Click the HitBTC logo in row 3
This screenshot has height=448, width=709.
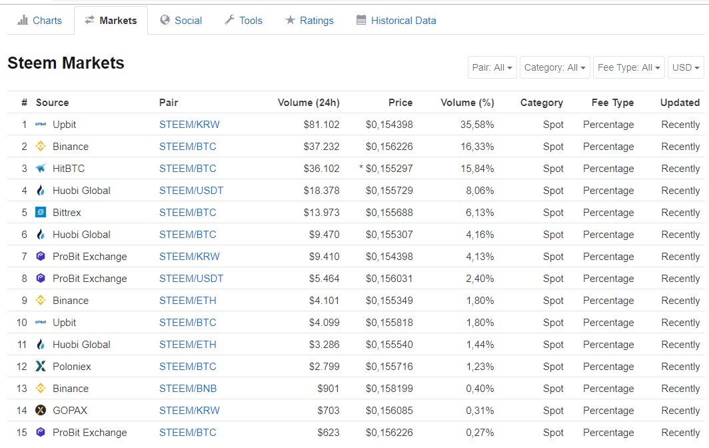click(41, 169)
